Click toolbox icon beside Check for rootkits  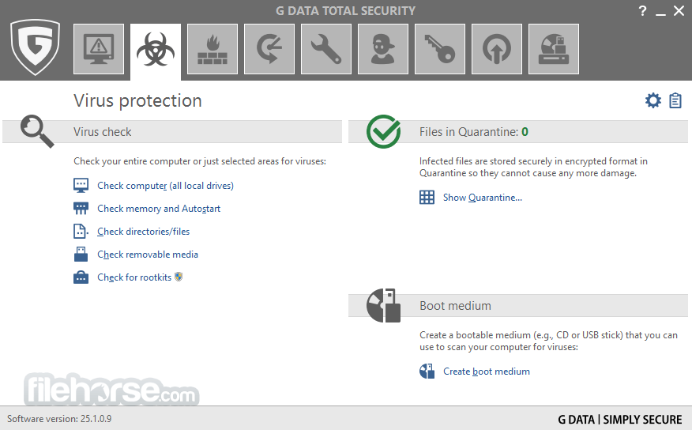coord(81,277)
